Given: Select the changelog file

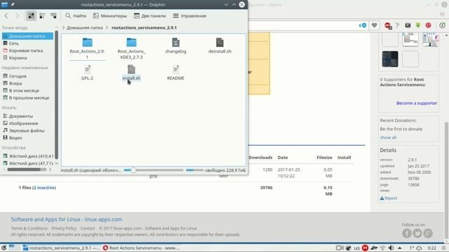Looking at the screenshot, I should [x=175, y=45].
